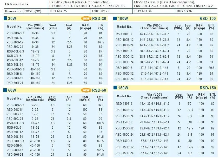Click model RSD-60H-12

click(x=15, y=150)
